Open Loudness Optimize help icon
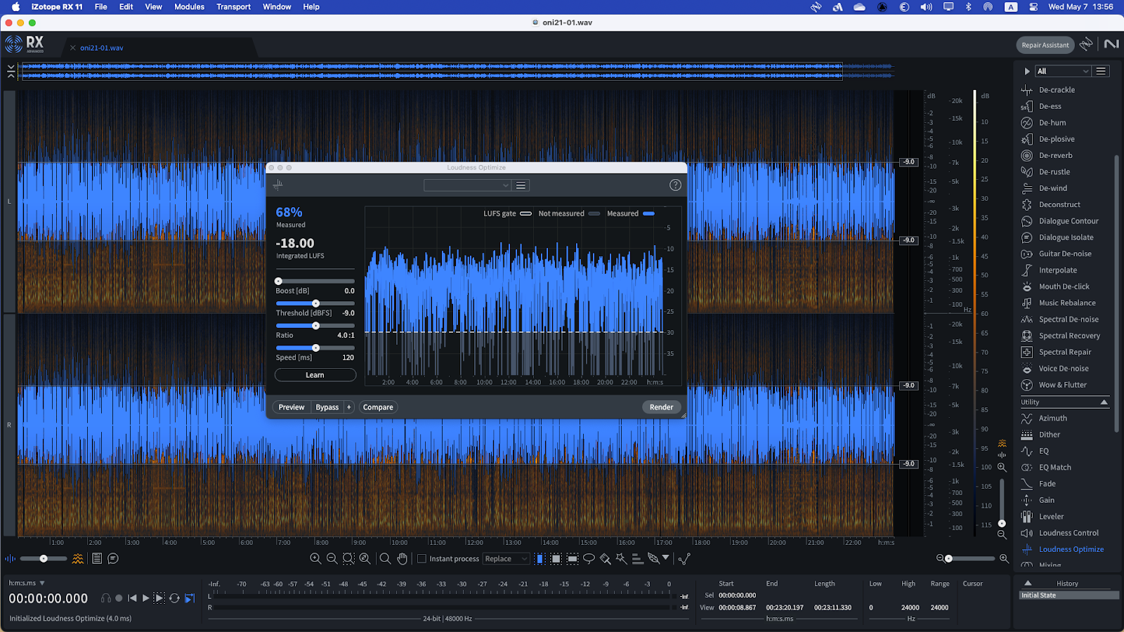The width and height of the screenshot is (1124, 632). pos(675,185)
